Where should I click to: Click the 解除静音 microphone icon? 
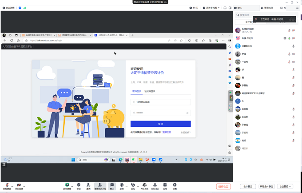coord(7,185)
